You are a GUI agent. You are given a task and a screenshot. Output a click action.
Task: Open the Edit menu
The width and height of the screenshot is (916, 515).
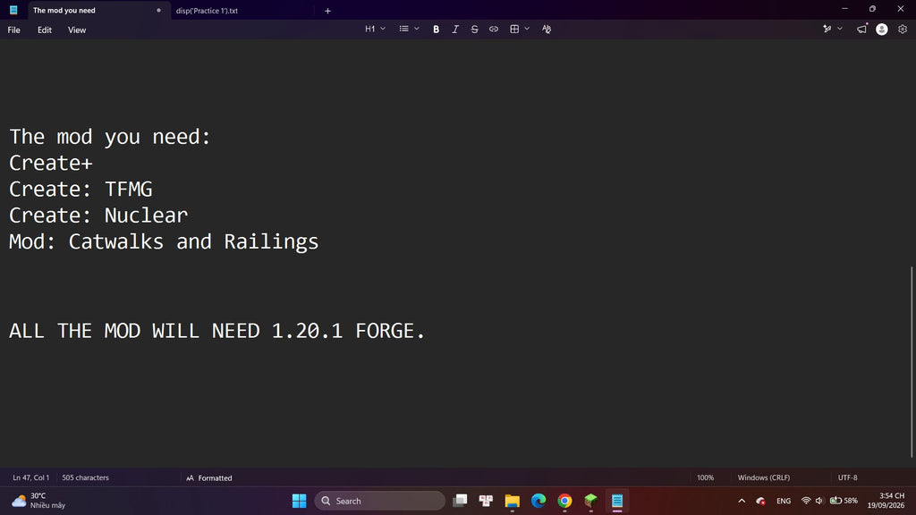pos(45,30)
